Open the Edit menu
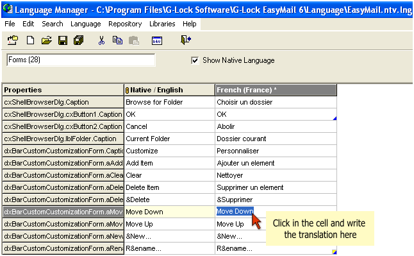This screenshot has width=414, height=256. point(28,24)
